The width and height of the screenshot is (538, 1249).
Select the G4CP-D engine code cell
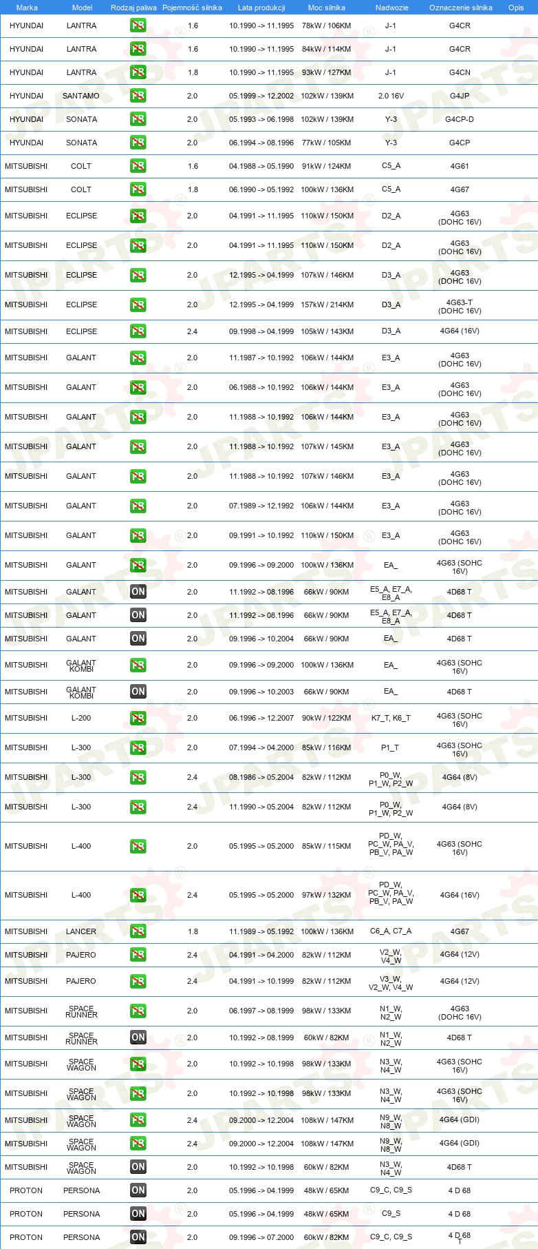click(460, 119)
